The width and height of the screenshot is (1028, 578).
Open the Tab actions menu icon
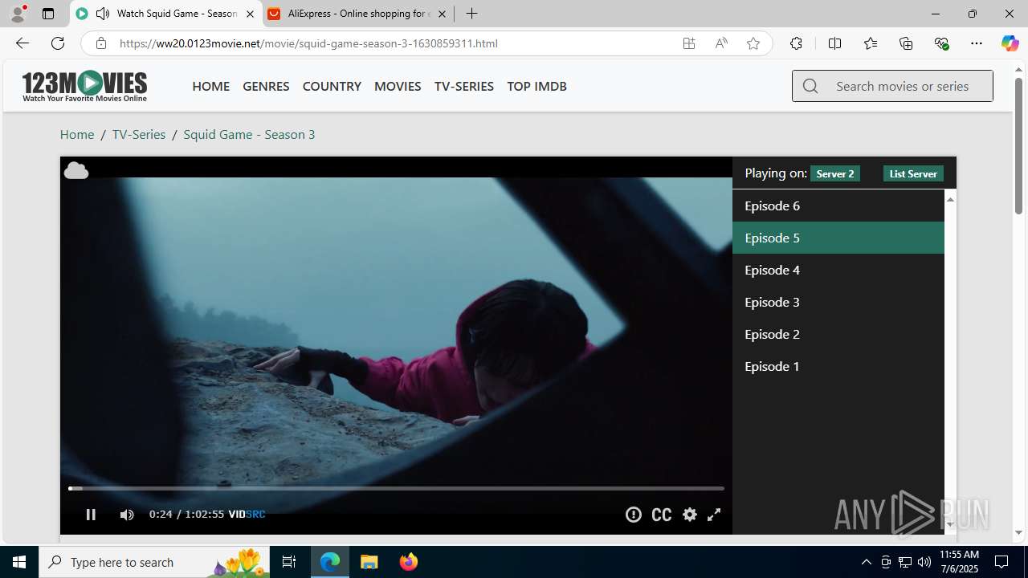pos(48,14)
